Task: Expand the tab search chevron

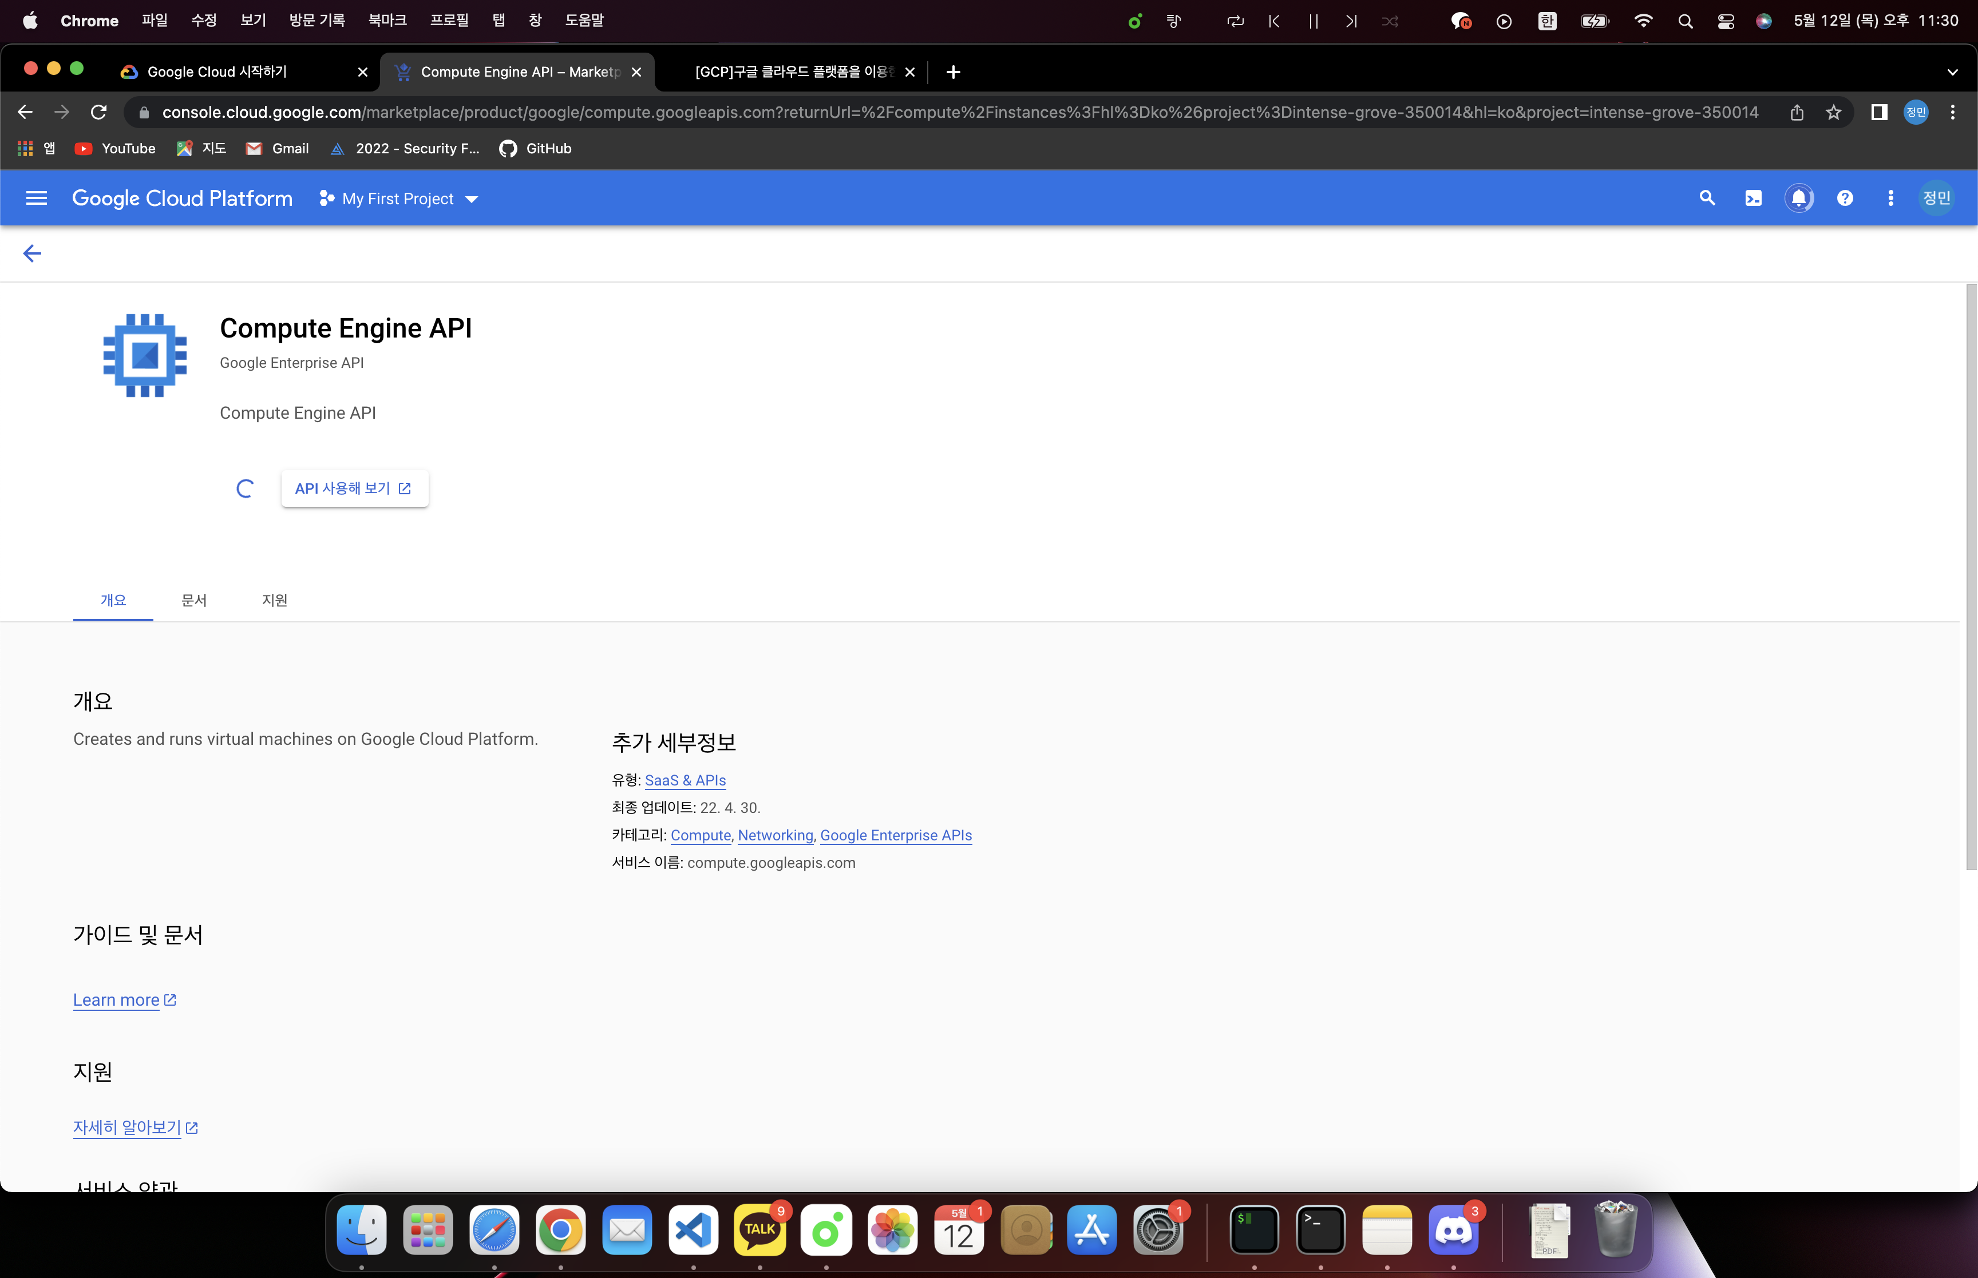Action: [x=1952, y=72]
